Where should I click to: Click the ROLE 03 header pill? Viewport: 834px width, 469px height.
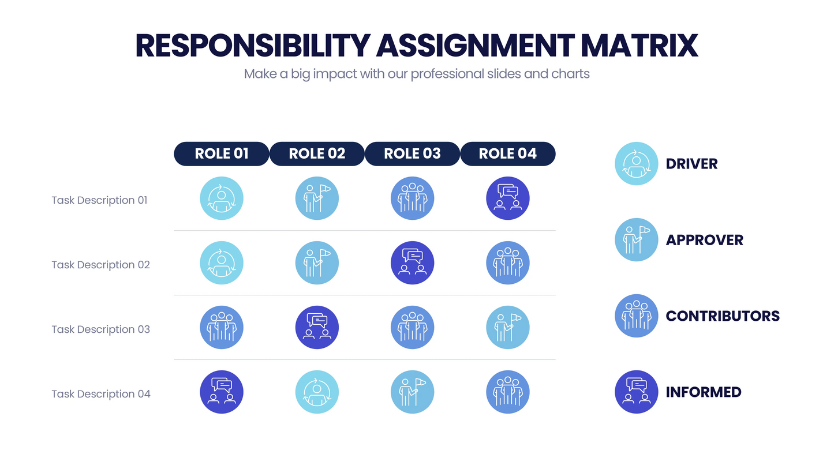coord(412,154)
